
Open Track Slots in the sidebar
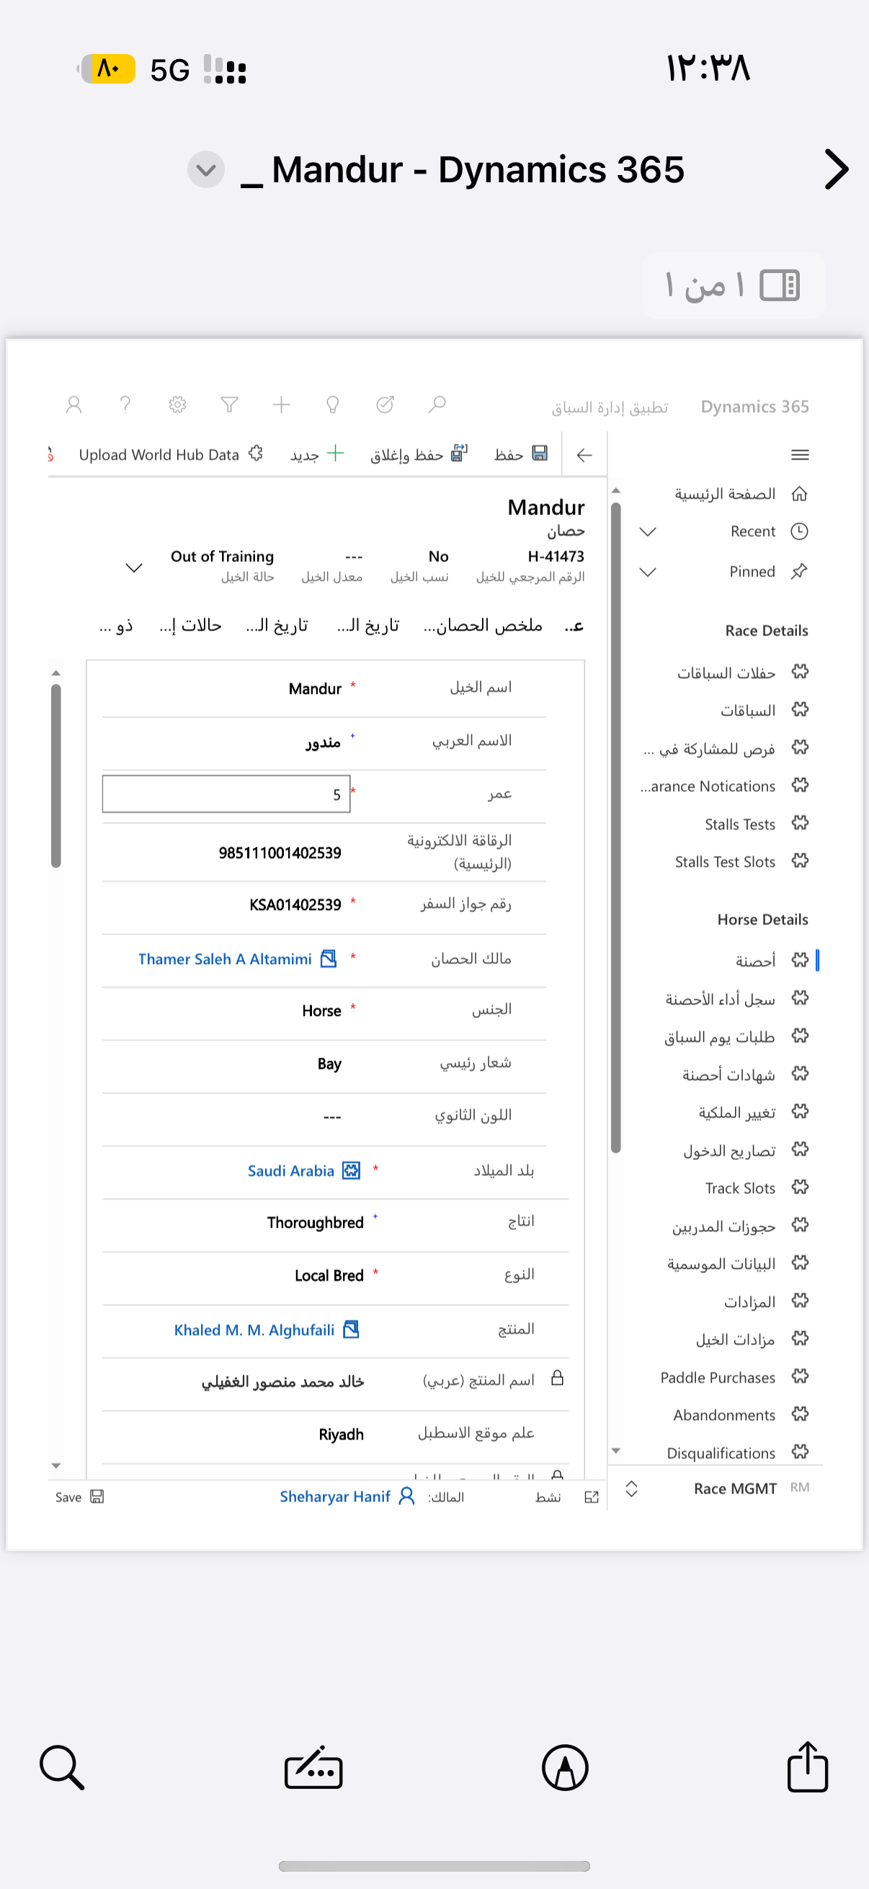coord(739,1188)
